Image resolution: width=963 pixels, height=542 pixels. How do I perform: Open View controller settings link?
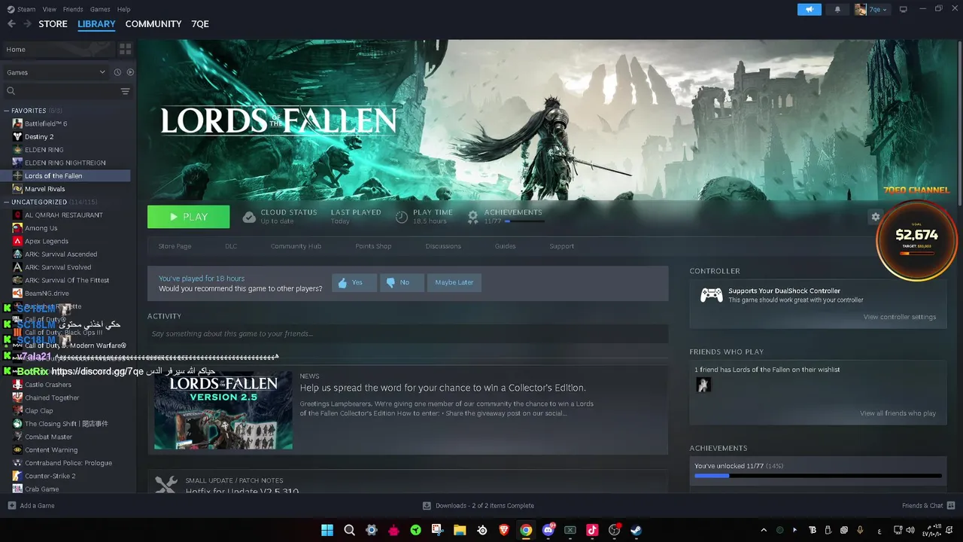click(900, 317)
